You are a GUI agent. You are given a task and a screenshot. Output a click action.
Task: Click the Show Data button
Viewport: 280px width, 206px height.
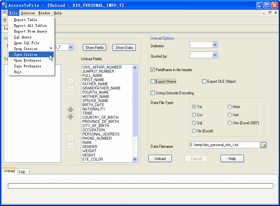click(124, 48)
